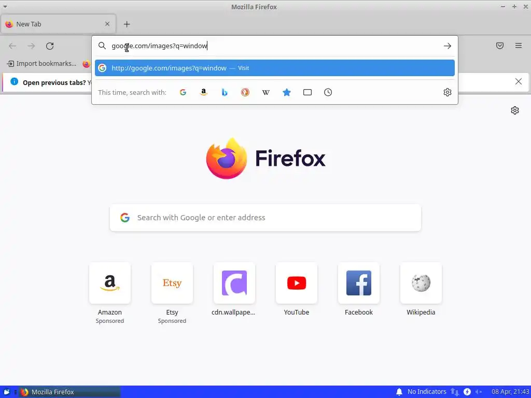
Task: Click the search magnifier in address bar
Action: click(x=102, y=46)
